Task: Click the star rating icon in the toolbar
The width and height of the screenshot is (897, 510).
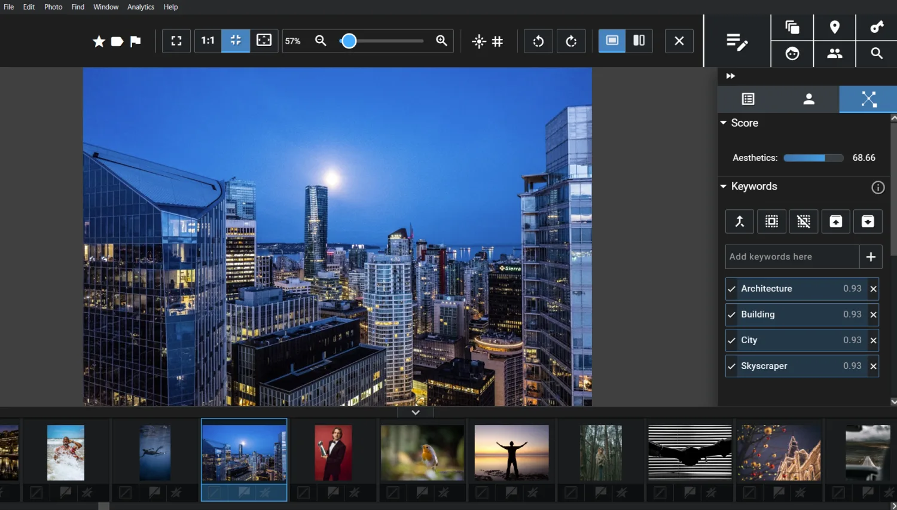Action: (99, 41)
